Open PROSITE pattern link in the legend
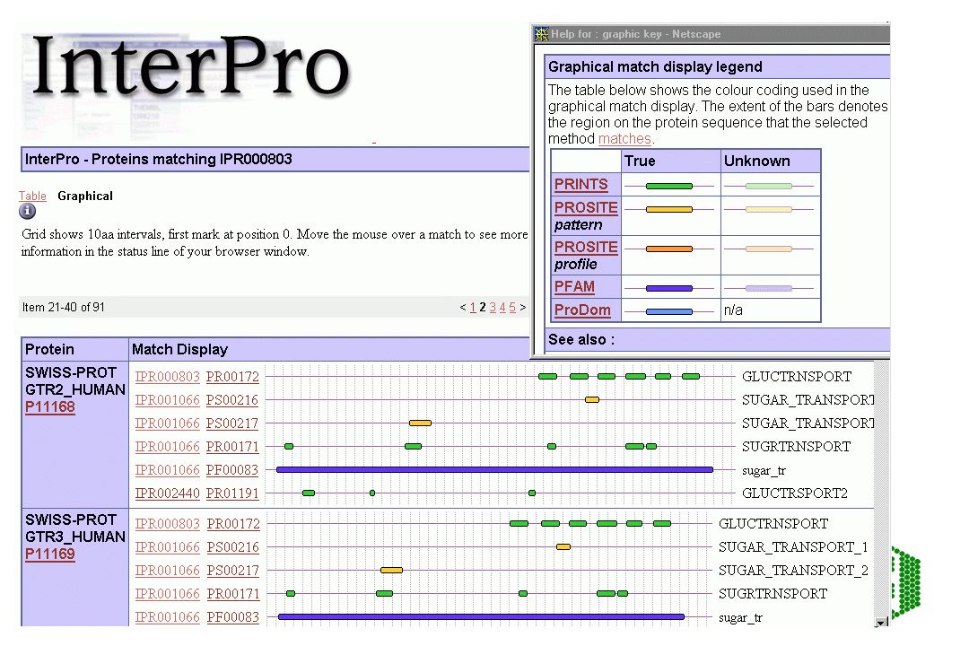 tap(586, 208)
